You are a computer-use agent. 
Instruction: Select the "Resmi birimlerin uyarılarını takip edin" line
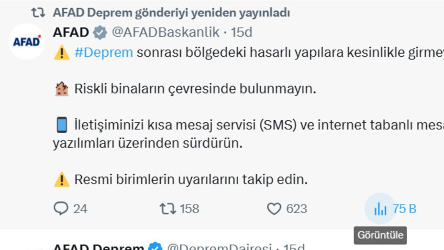(191, 179)
